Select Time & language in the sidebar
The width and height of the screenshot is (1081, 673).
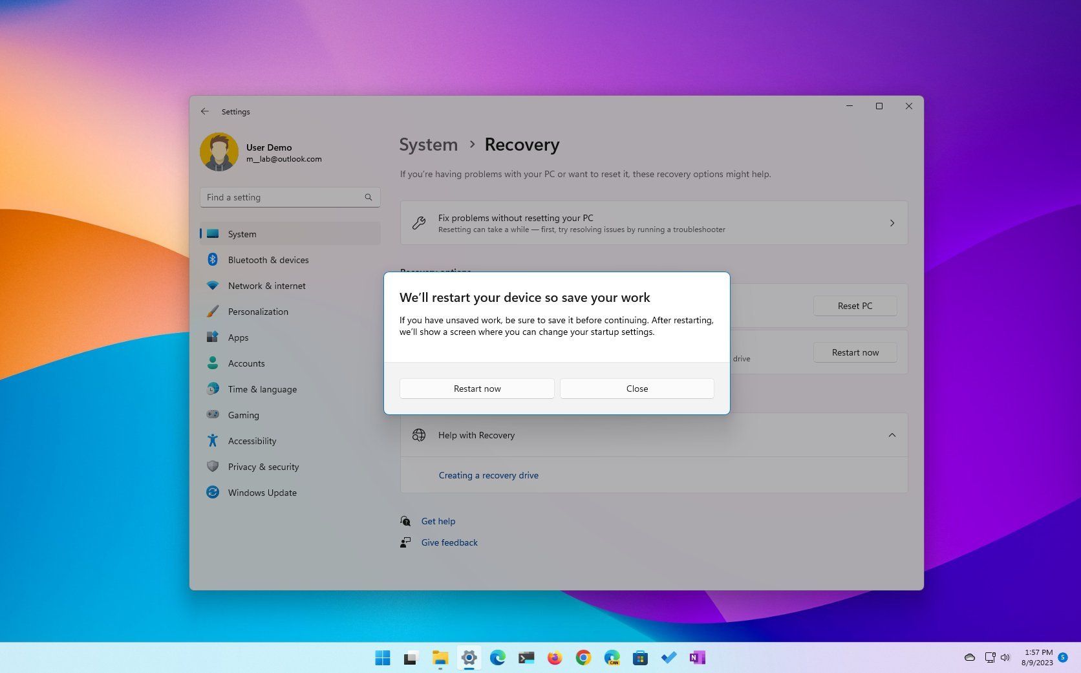262,389
